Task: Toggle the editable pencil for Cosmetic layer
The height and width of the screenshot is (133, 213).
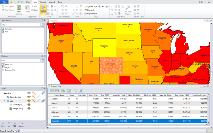Action: point(39,97)
